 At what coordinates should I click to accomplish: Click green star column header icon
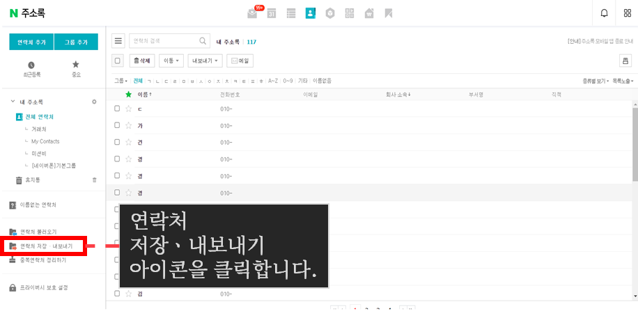129,94
